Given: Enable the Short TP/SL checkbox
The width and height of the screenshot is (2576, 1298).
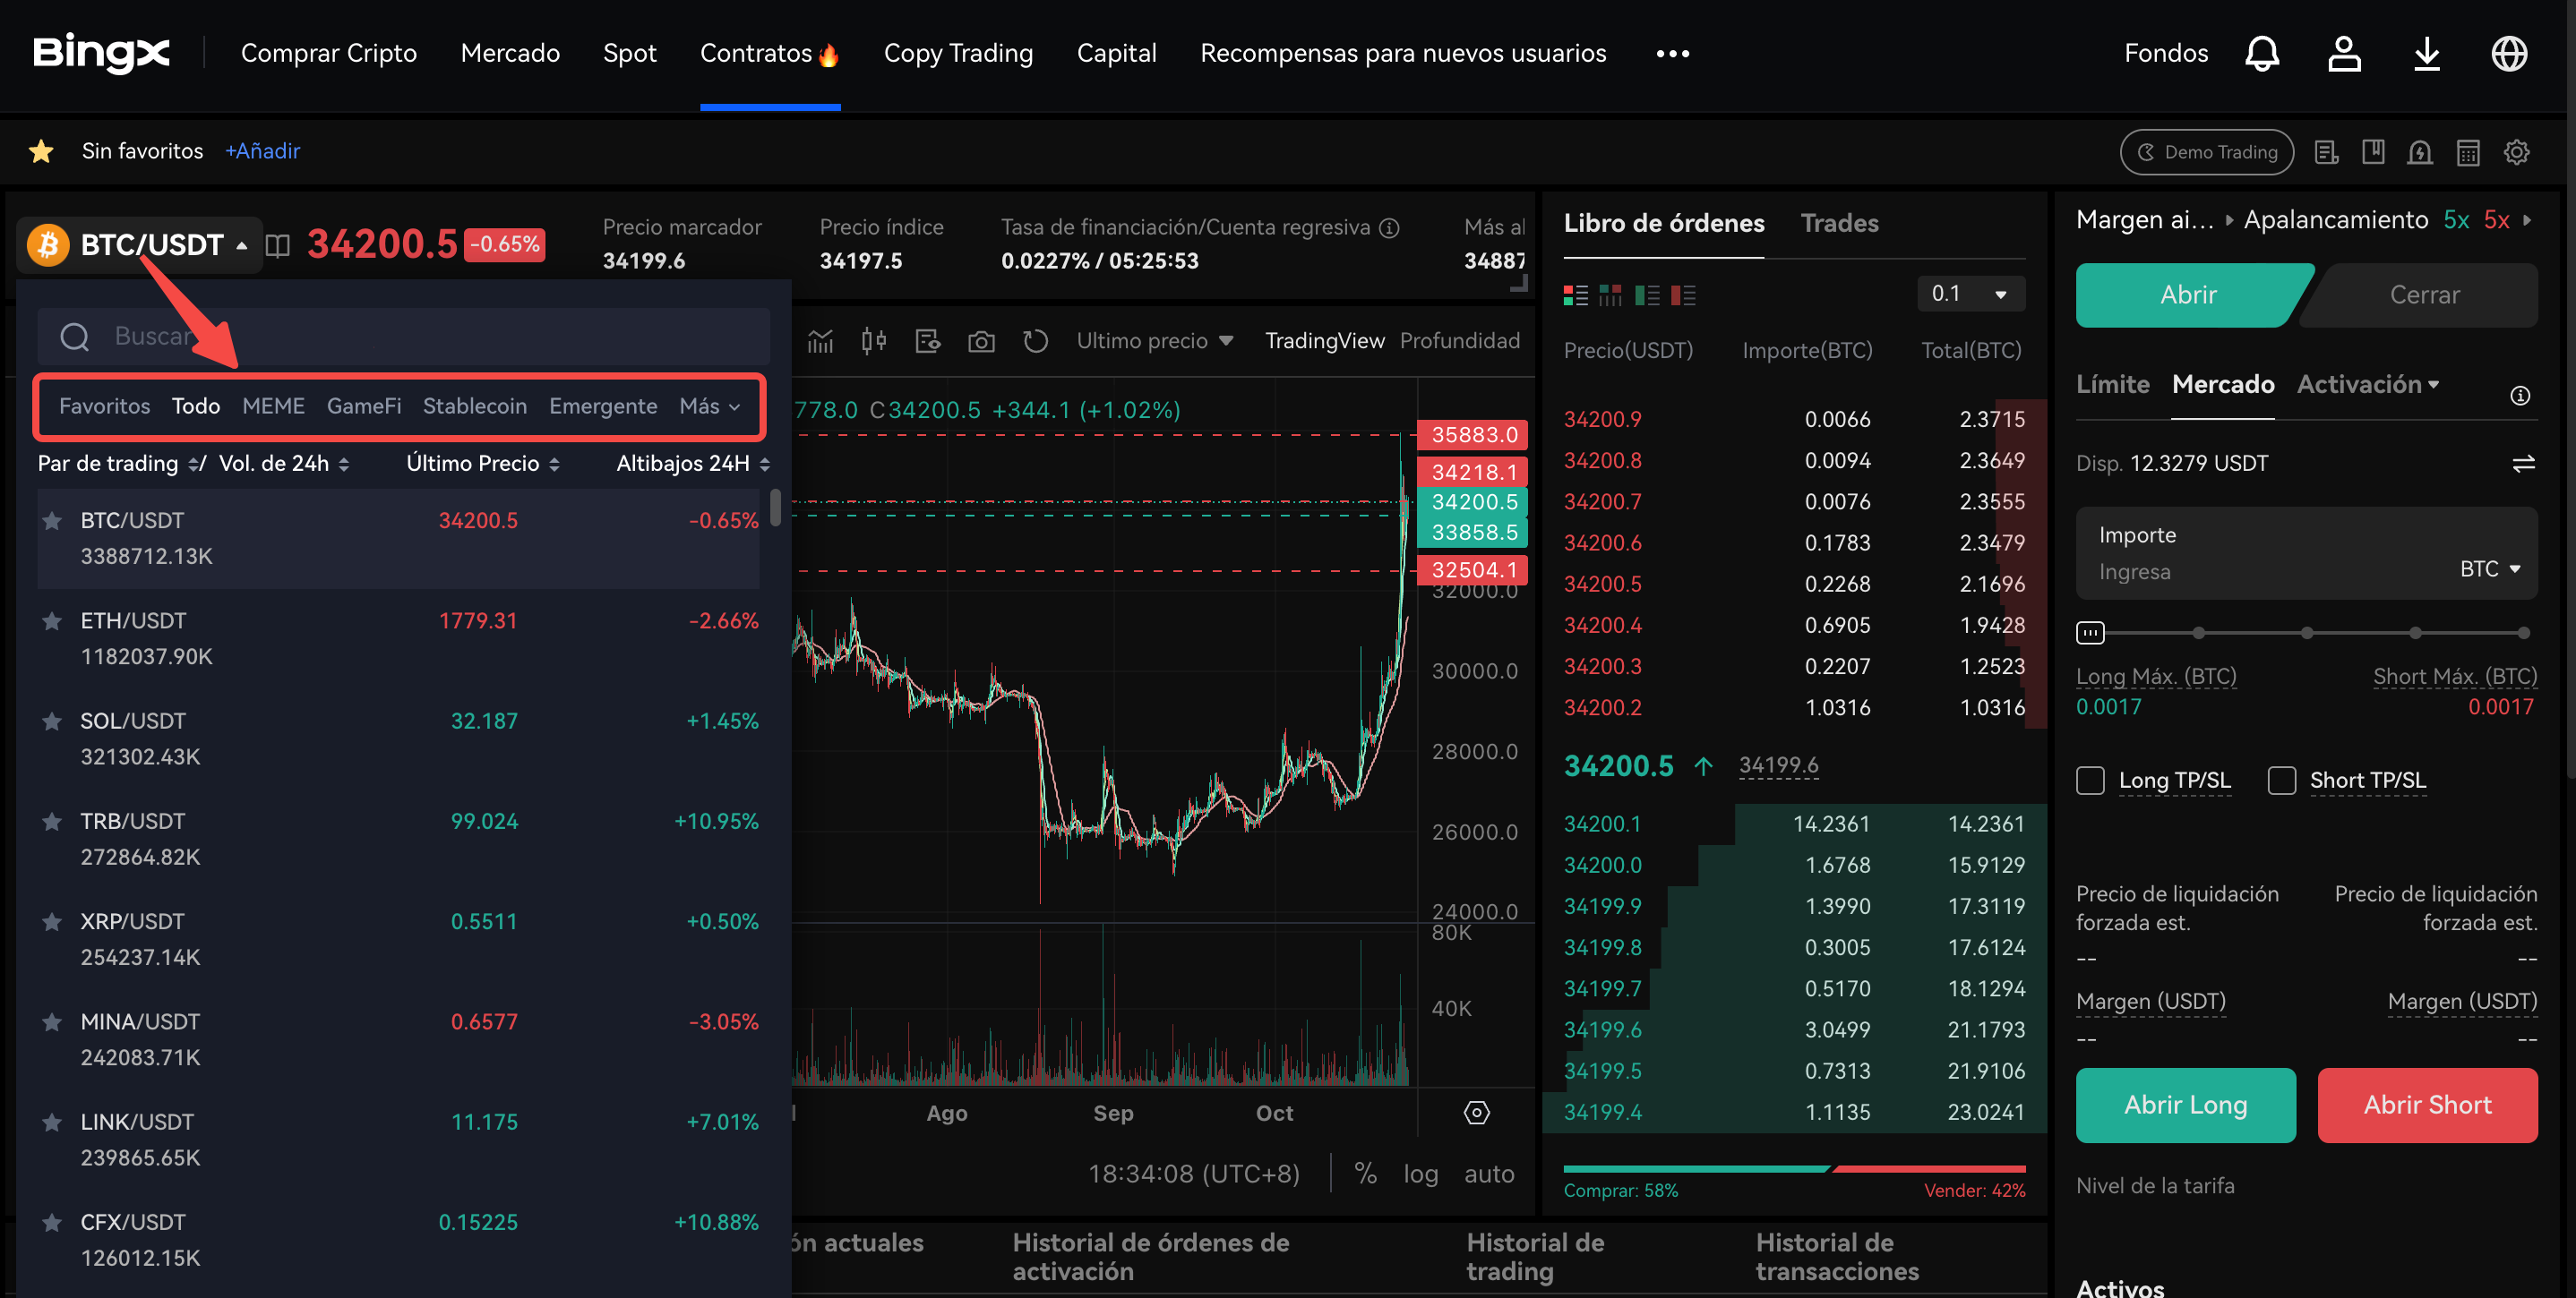Looking at the screenshot, I should (x=2281, y=781).
